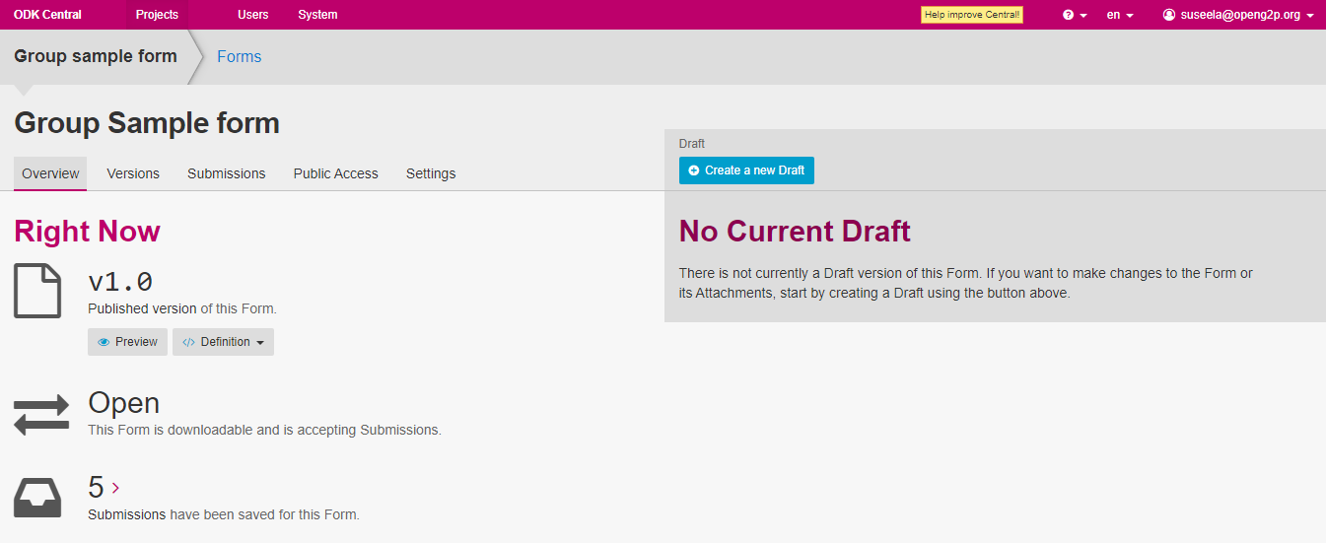
Task: Click the plus icon on Create Draft button
Action: [x=694, y=170]
